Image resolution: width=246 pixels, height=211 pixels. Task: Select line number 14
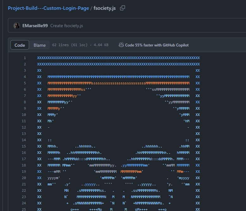(x=24, y=140)
